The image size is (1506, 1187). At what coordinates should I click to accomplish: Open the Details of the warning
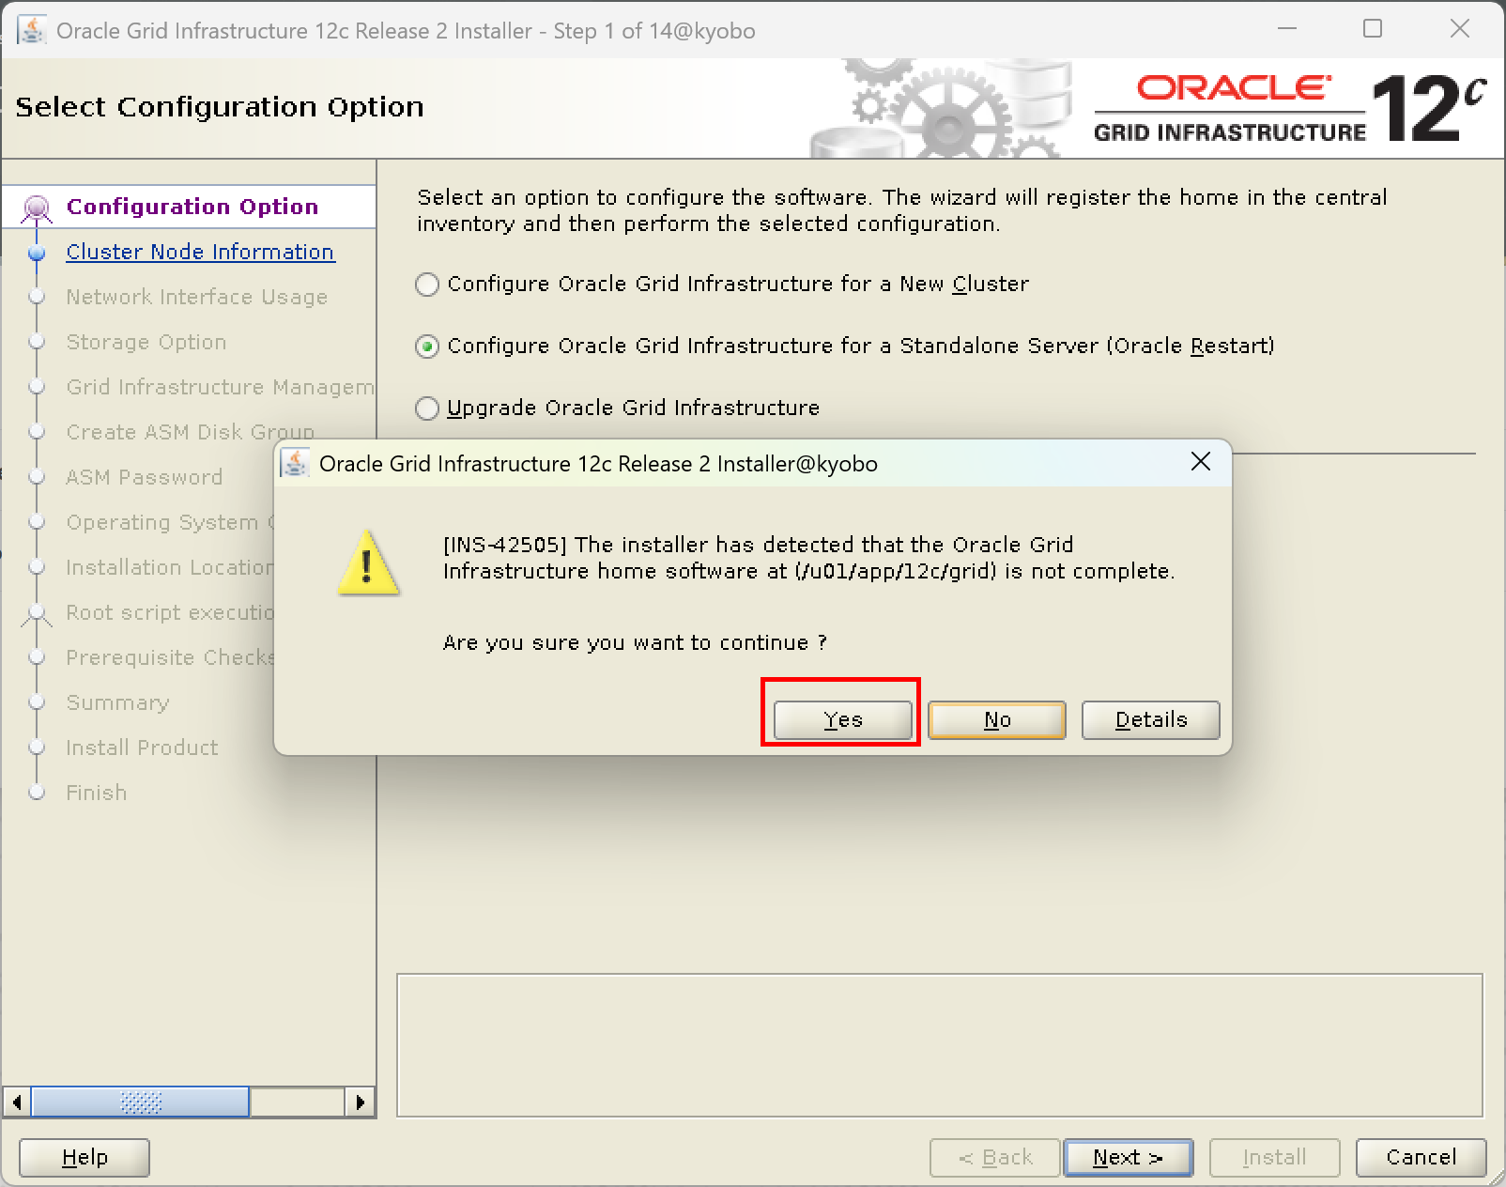[1150, 720]
